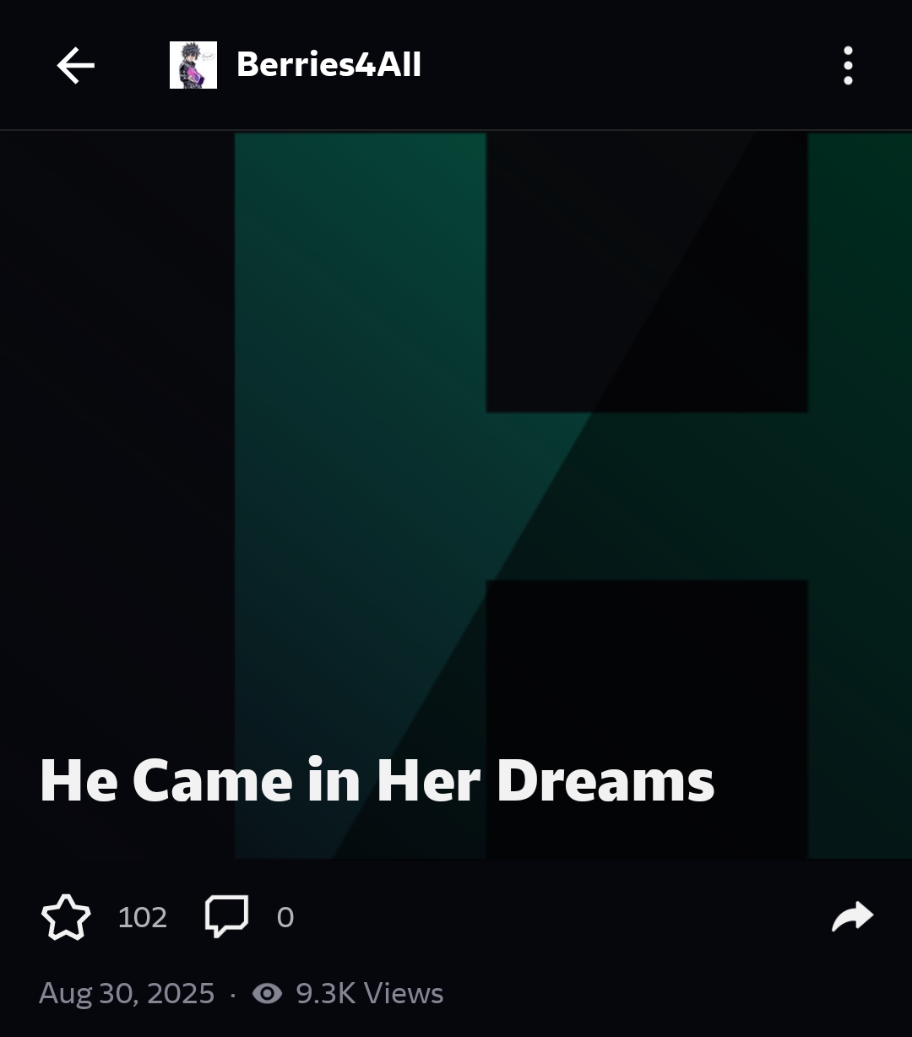Tap the dark square notch atop the H

click(x=647, y=272)
